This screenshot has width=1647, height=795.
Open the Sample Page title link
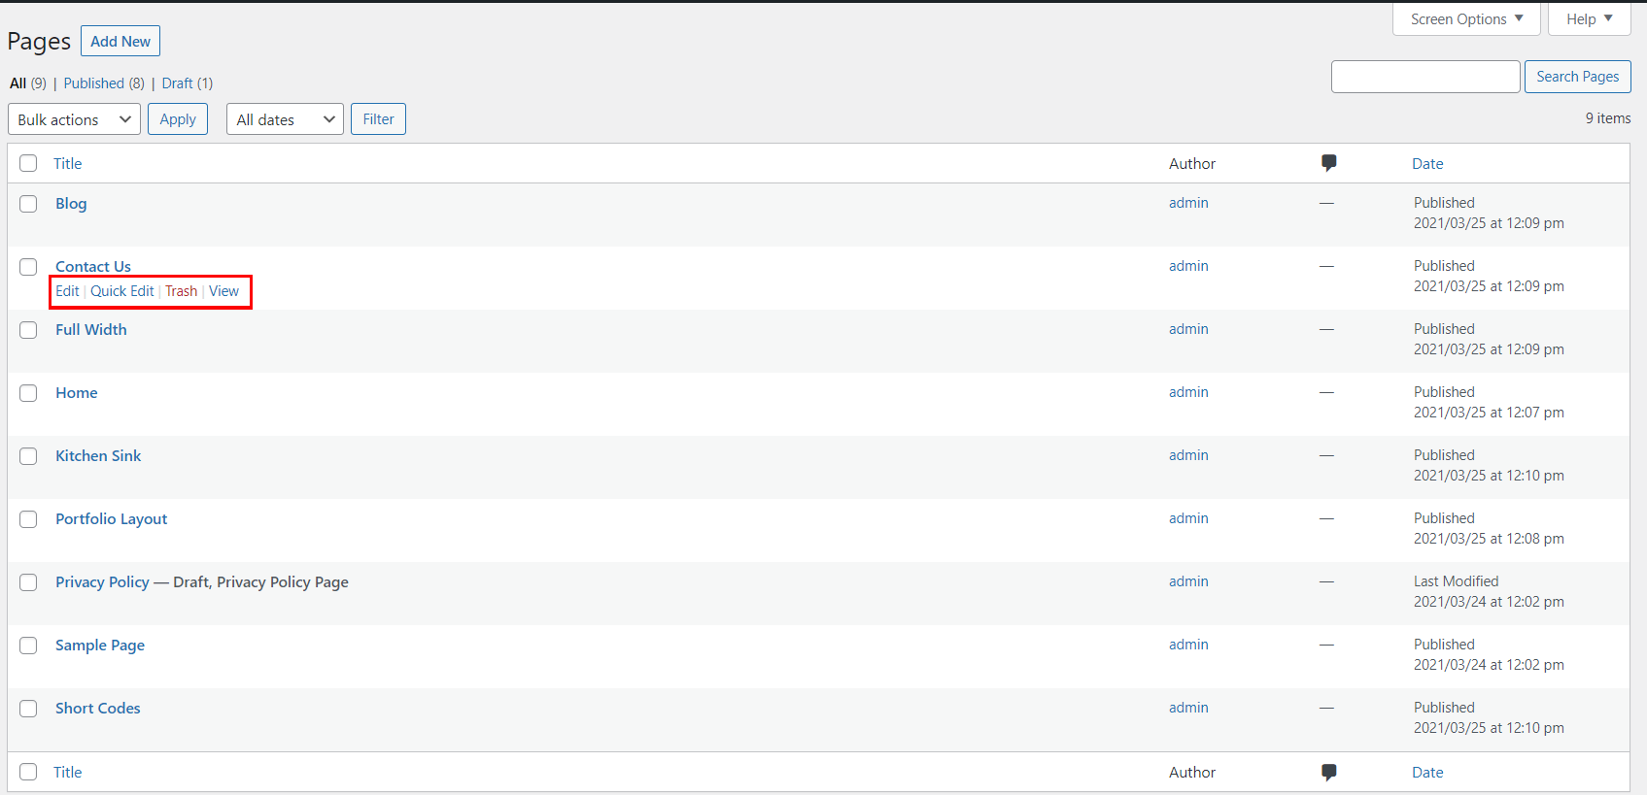coord(100,646)
